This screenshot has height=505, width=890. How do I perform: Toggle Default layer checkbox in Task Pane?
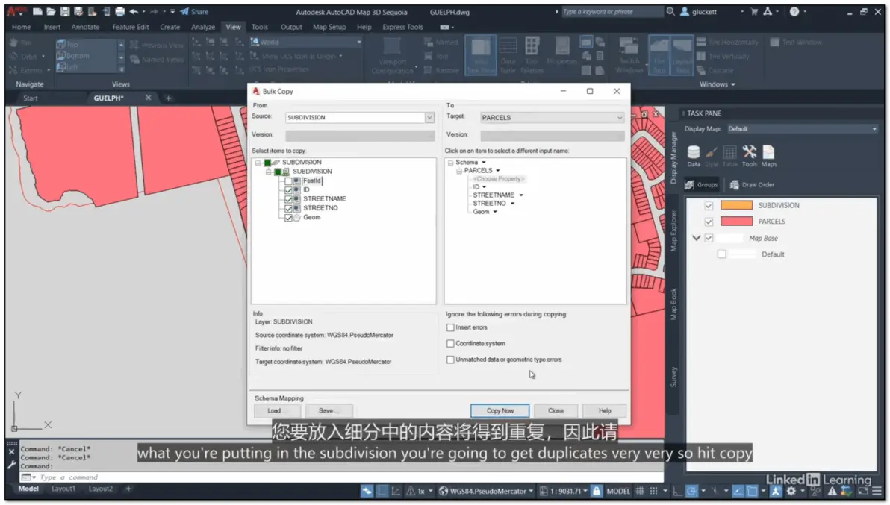tap(721, 254)
